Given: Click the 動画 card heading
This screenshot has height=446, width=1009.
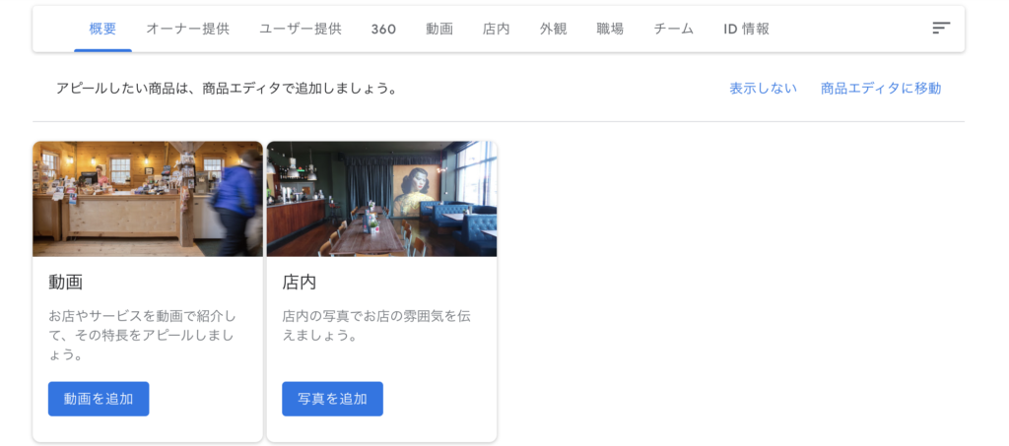Looking at the screenshot, I should pyautogui.click(x=66, y=283).
